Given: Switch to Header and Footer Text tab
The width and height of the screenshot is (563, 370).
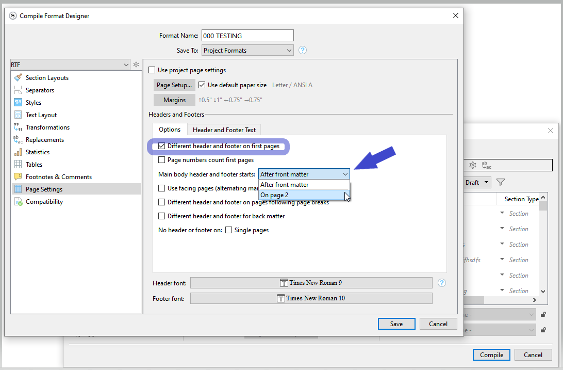Looking at the screenshot, I should pyautogui.click(x=224, y=130).
